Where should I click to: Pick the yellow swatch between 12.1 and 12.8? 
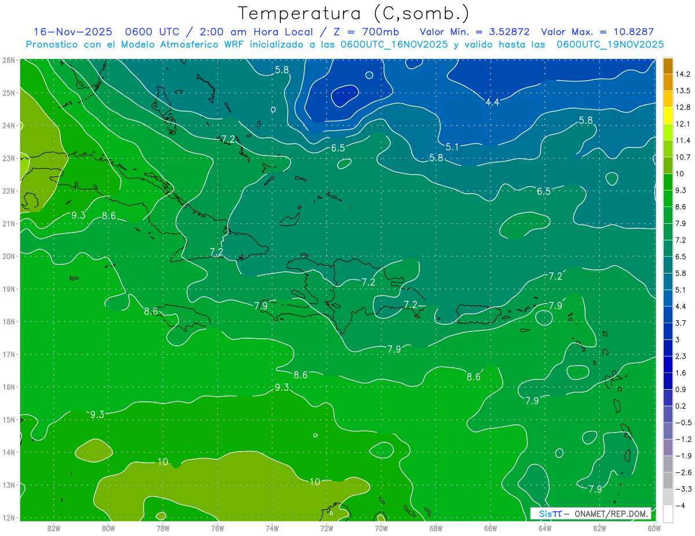(668, 116)
